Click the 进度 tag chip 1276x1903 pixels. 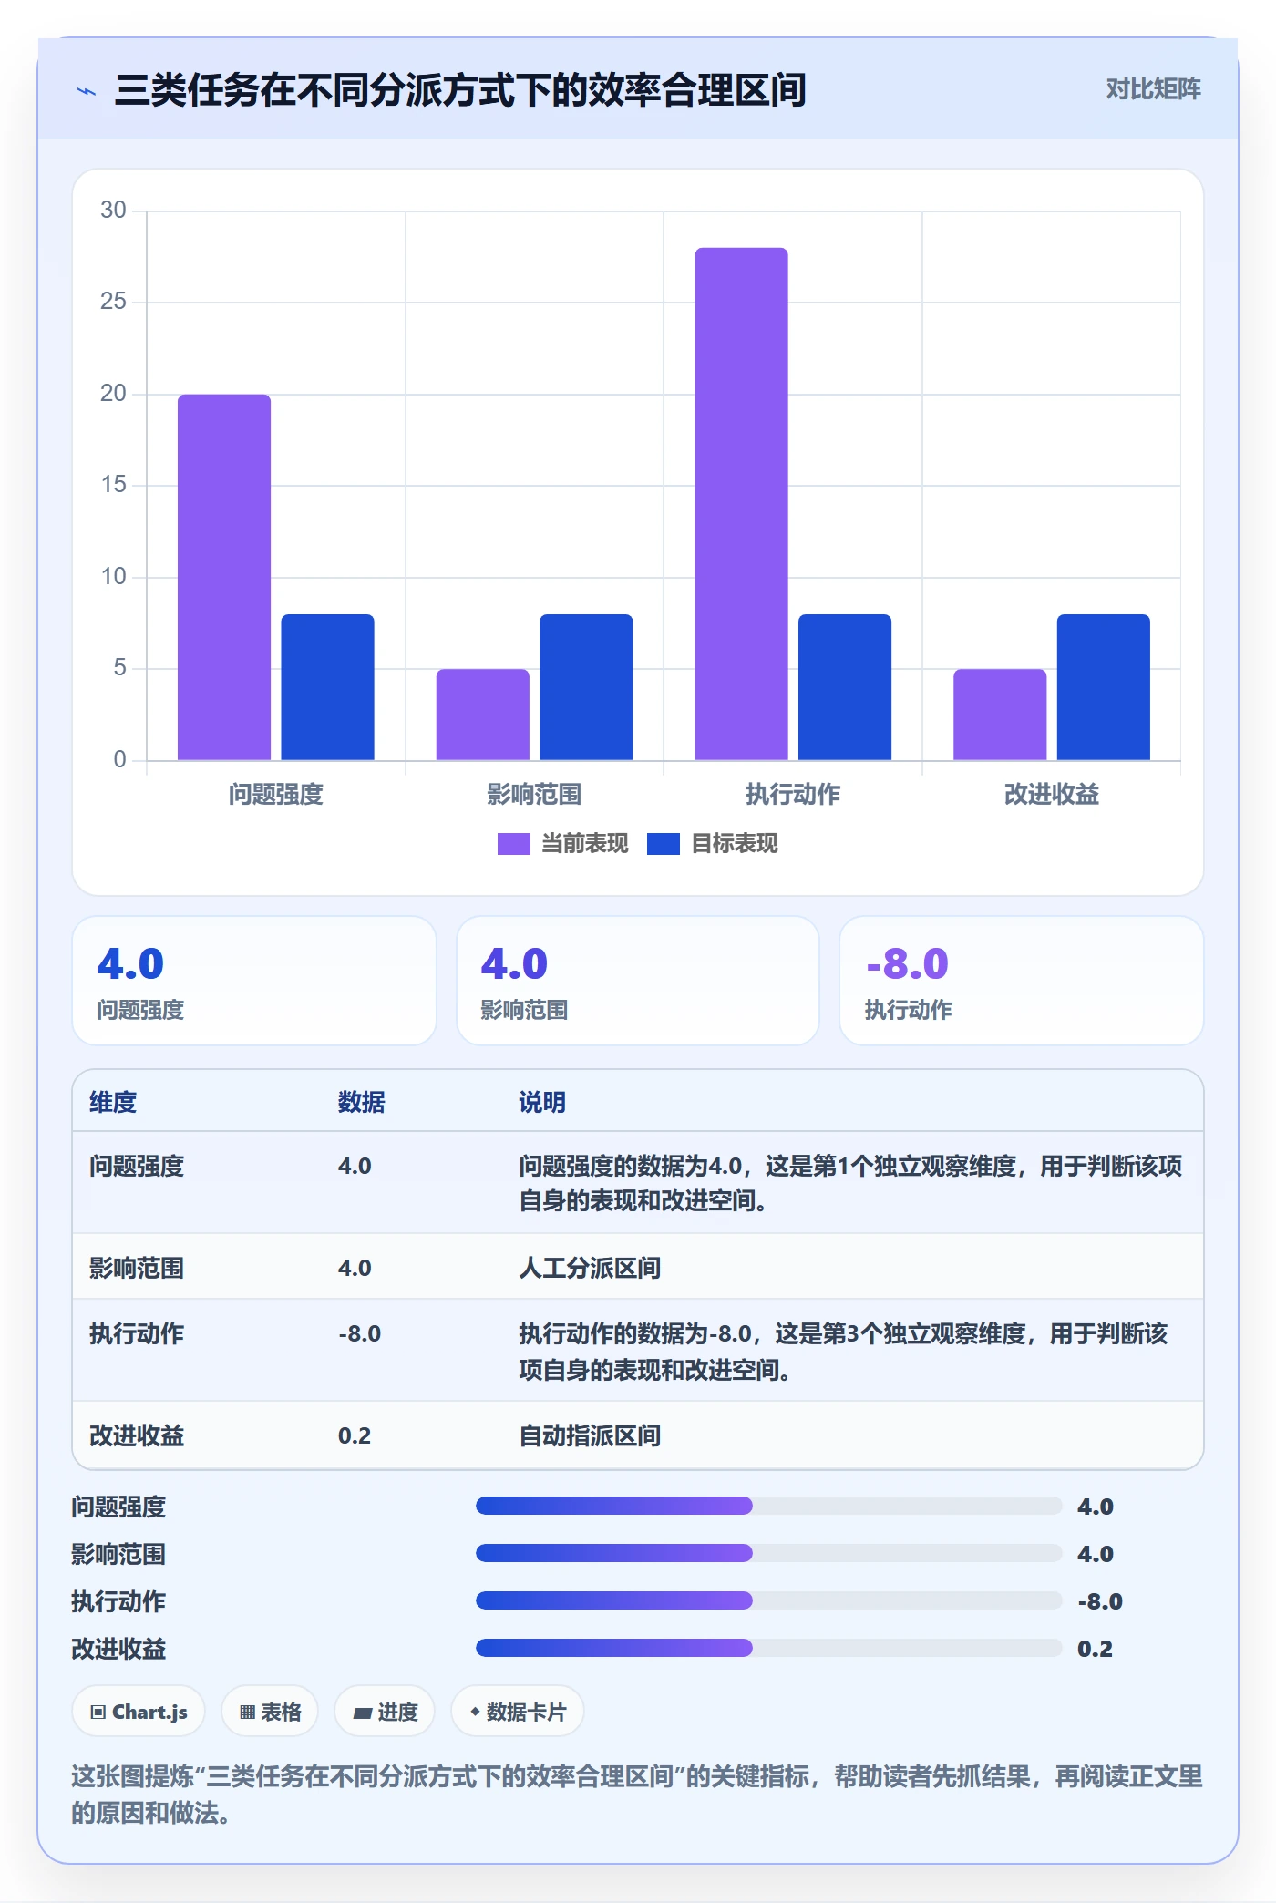pyautogui.click(x=385, y=1712)
